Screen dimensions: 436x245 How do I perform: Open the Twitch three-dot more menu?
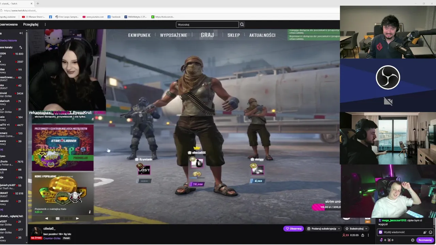pyautogui.click(x=45, y=24)
